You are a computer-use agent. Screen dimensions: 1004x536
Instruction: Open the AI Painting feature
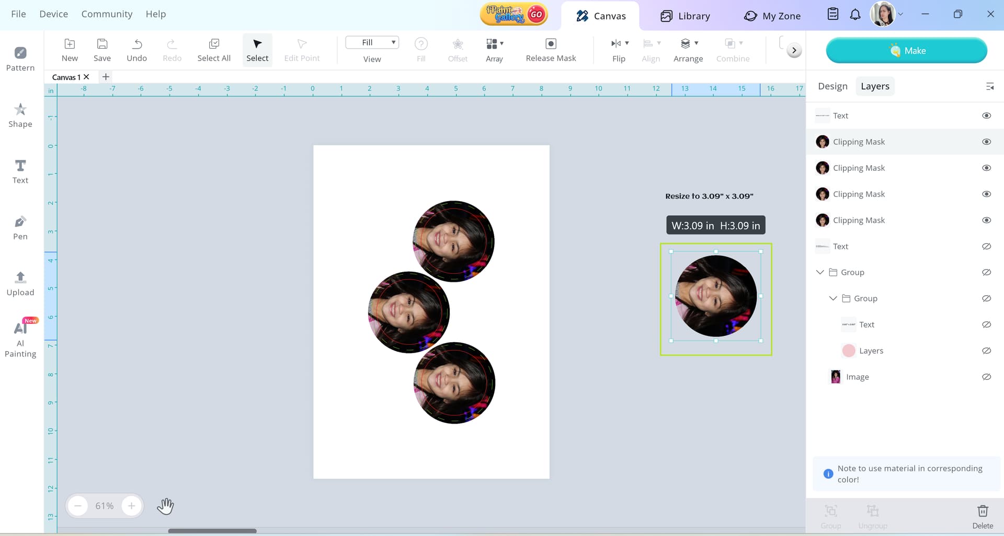click(x=20, y=337)
